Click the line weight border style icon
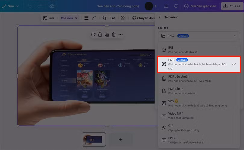244x150 pixels. (86, 18)
